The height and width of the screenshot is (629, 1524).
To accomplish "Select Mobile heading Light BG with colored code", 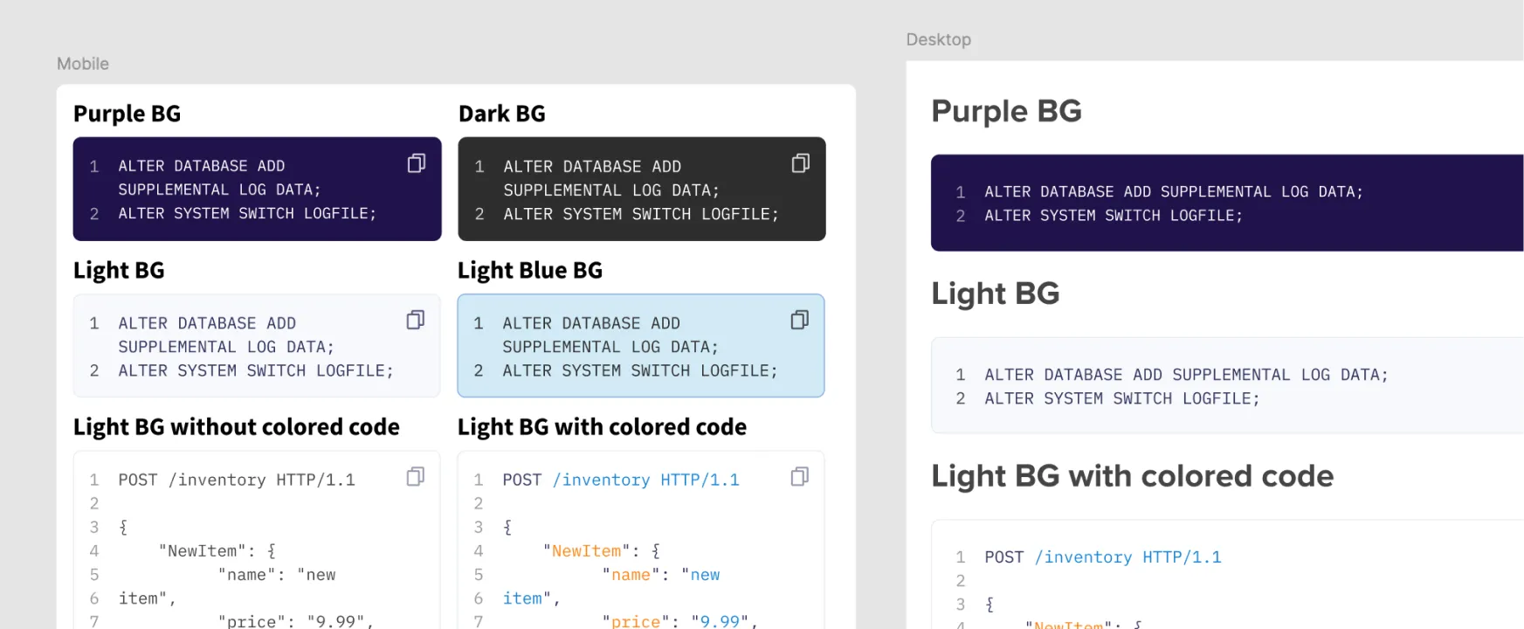I will pyautogui.click(x=603, y=427).
